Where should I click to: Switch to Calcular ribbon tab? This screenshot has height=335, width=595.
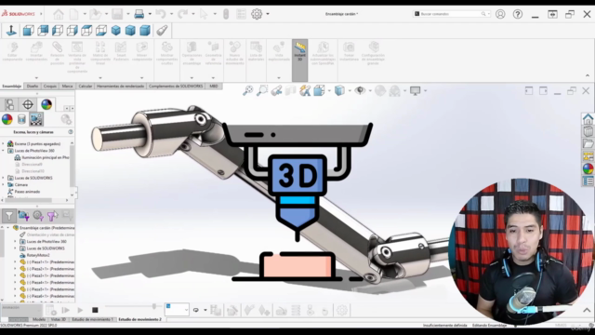[x=85, y=87]
